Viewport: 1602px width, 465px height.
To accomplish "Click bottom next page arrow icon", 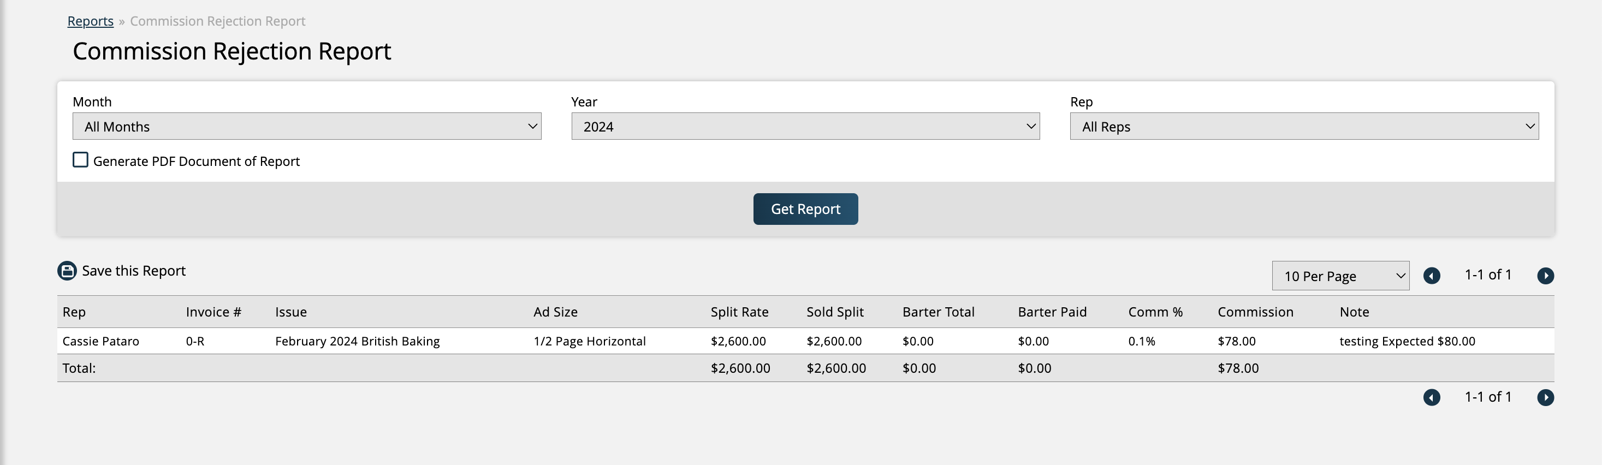I will (1545, 397).
